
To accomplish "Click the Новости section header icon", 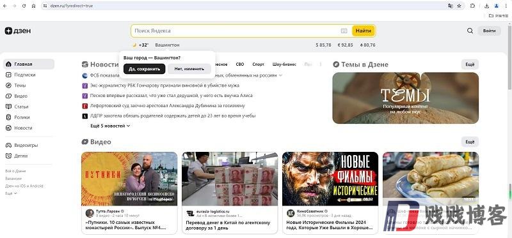I will pos(85,64).
